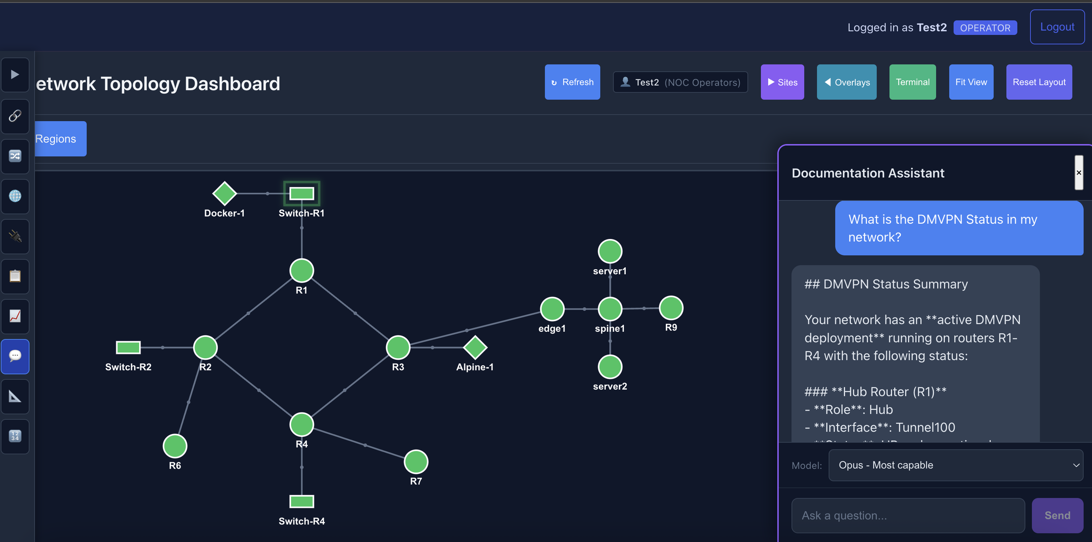
Task: Click the shuffle arrows sidebar icon
Action: pyautogui.click(x=15, y=156)
